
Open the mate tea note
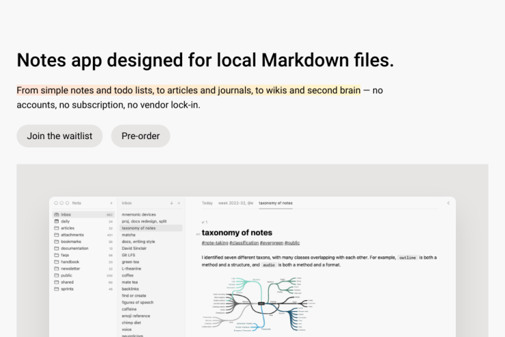(130, 282)
